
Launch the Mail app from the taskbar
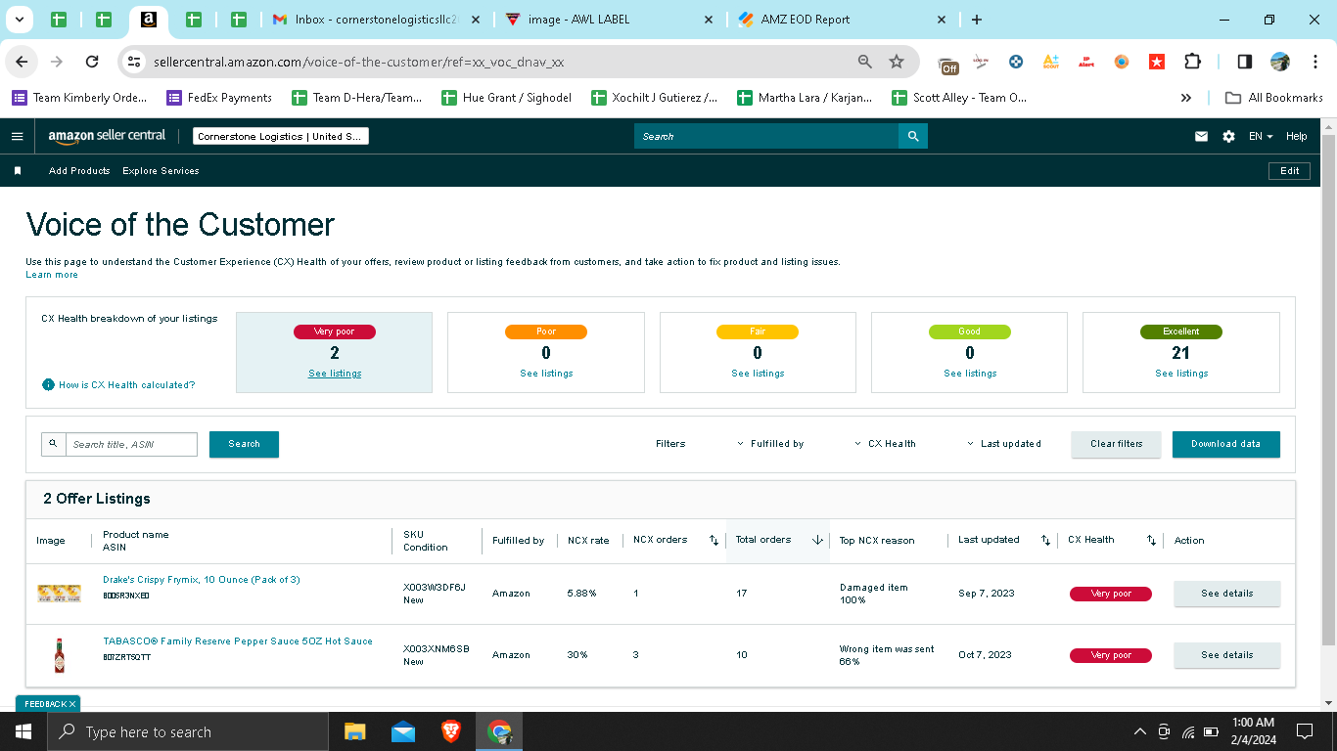[x=403, y=731]
